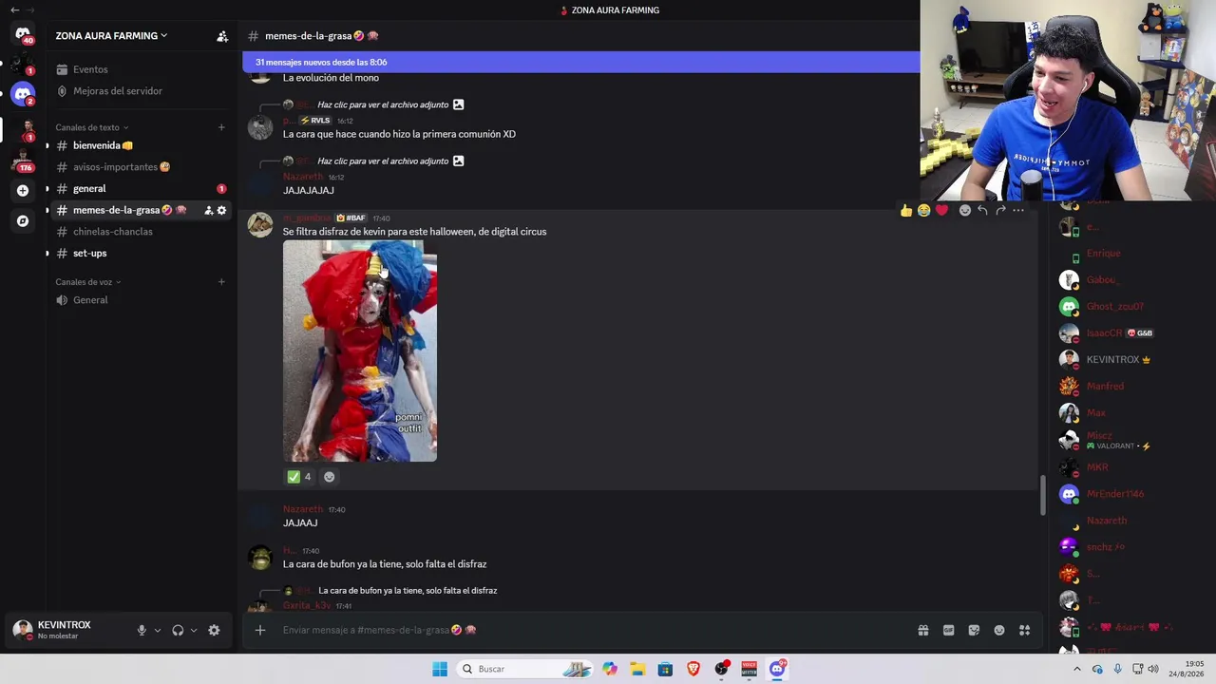Open Microsoft Store from taskbar
The image size is (1216, 684).
(665, 669)
